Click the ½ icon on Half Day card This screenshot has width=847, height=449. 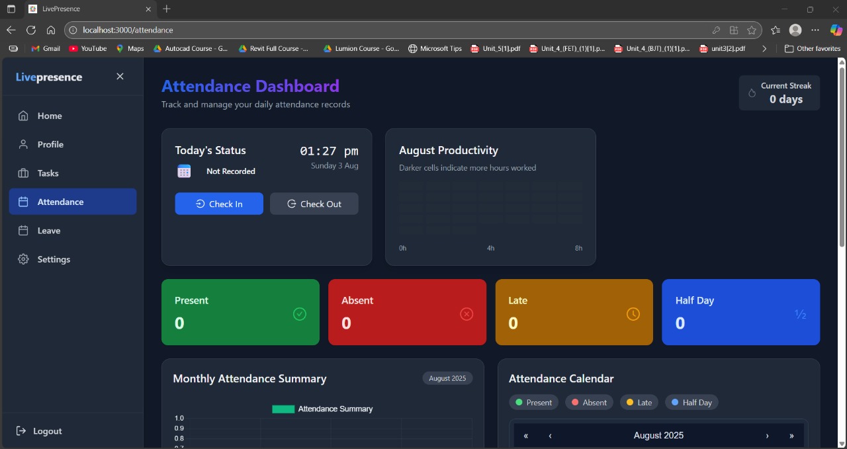click(x=800, y=315)
